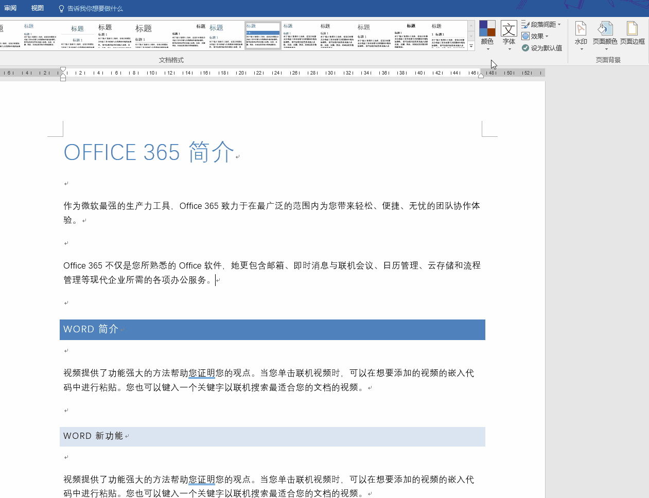
Task: Choose the style set with centered blue underlined title
Action: coord(78,35)
